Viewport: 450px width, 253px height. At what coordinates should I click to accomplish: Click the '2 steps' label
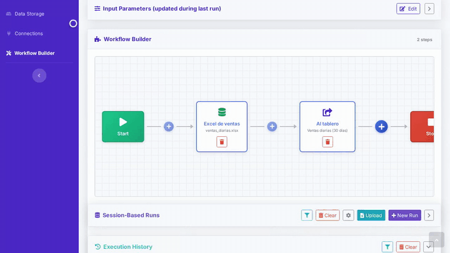424,39
